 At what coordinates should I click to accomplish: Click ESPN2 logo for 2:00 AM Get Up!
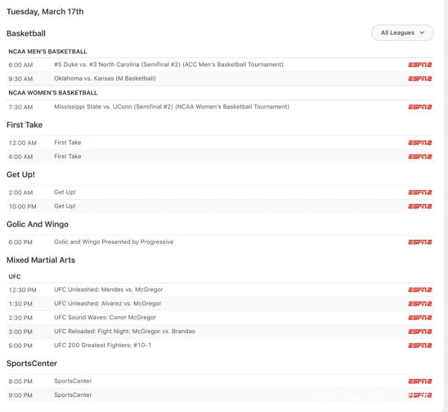coord(420,192)
